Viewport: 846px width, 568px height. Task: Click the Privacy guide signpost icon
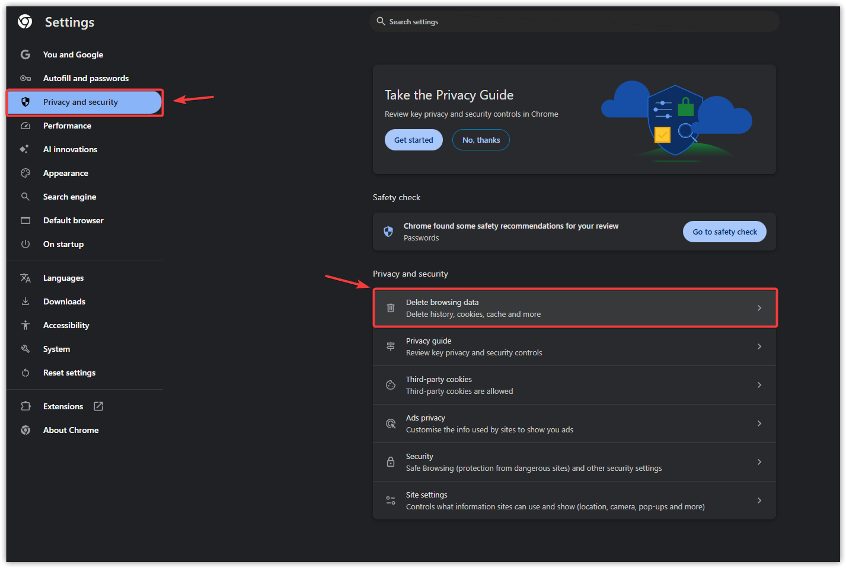point(391,346)
